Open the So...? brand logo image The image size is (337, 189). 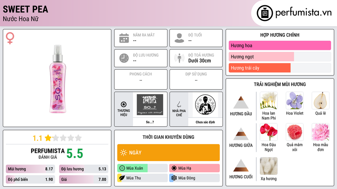coord(150,105)
